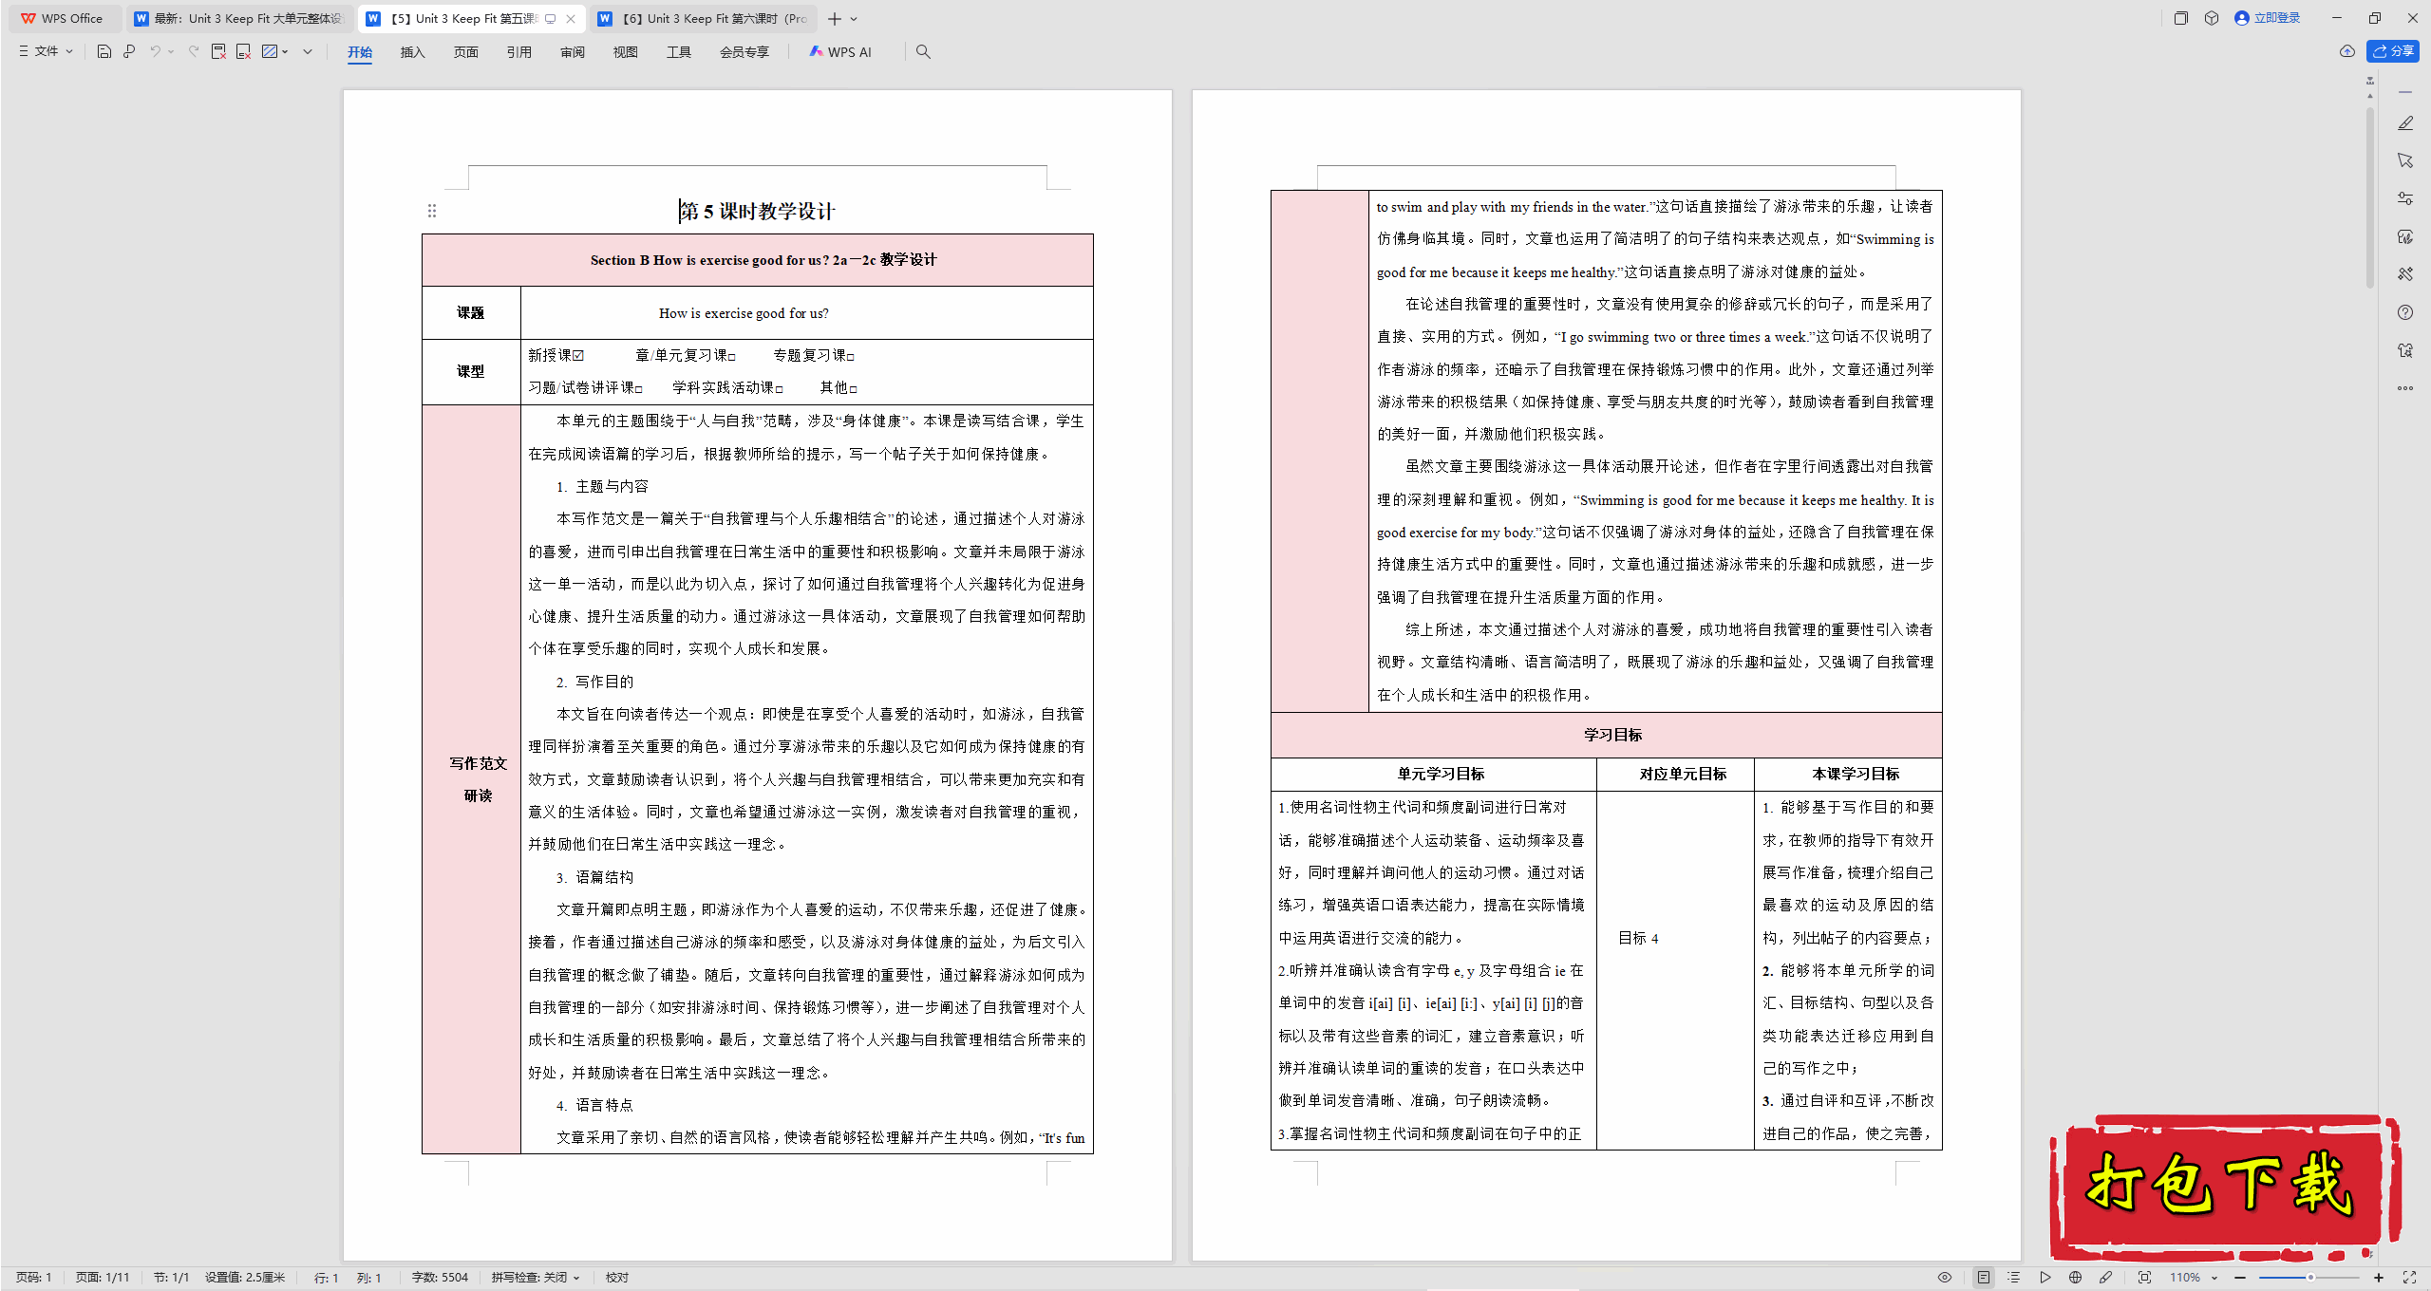The width and height of the screenshot is (2431, 1291).
Task: Click the zoom slider handle
Action: point(2310,1278)
